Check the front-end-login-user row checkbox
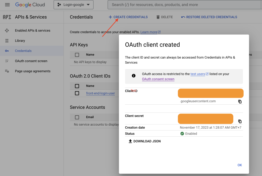Viewport: 262px width, 176px height. tap(77, 93)
